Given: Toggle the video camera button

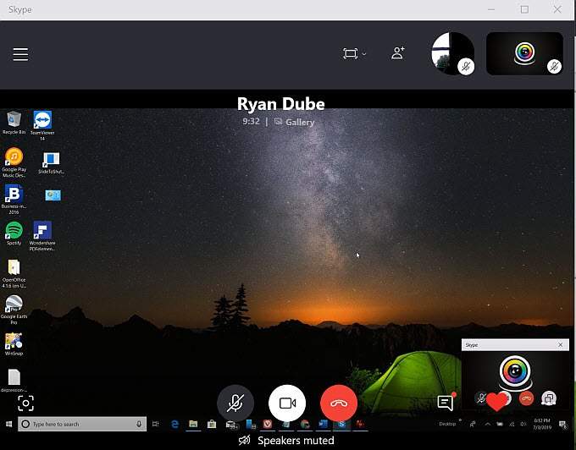Looking at the screenshot, I should (x=287, y=403).
